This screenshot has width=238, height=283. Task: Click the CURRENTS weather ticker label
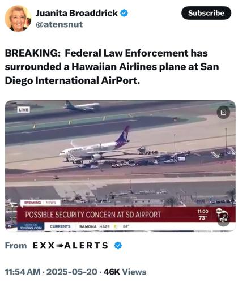60,226
